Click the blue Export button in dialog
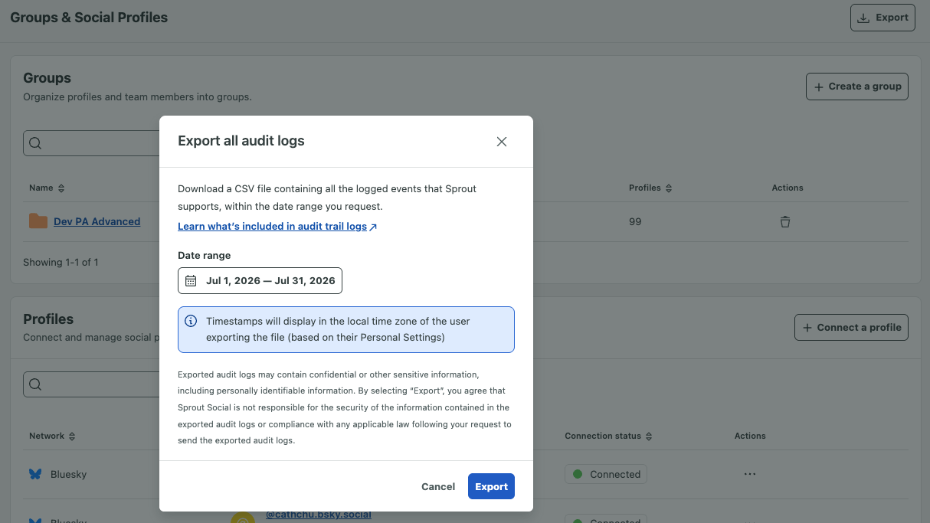 [x=491, y=486]
